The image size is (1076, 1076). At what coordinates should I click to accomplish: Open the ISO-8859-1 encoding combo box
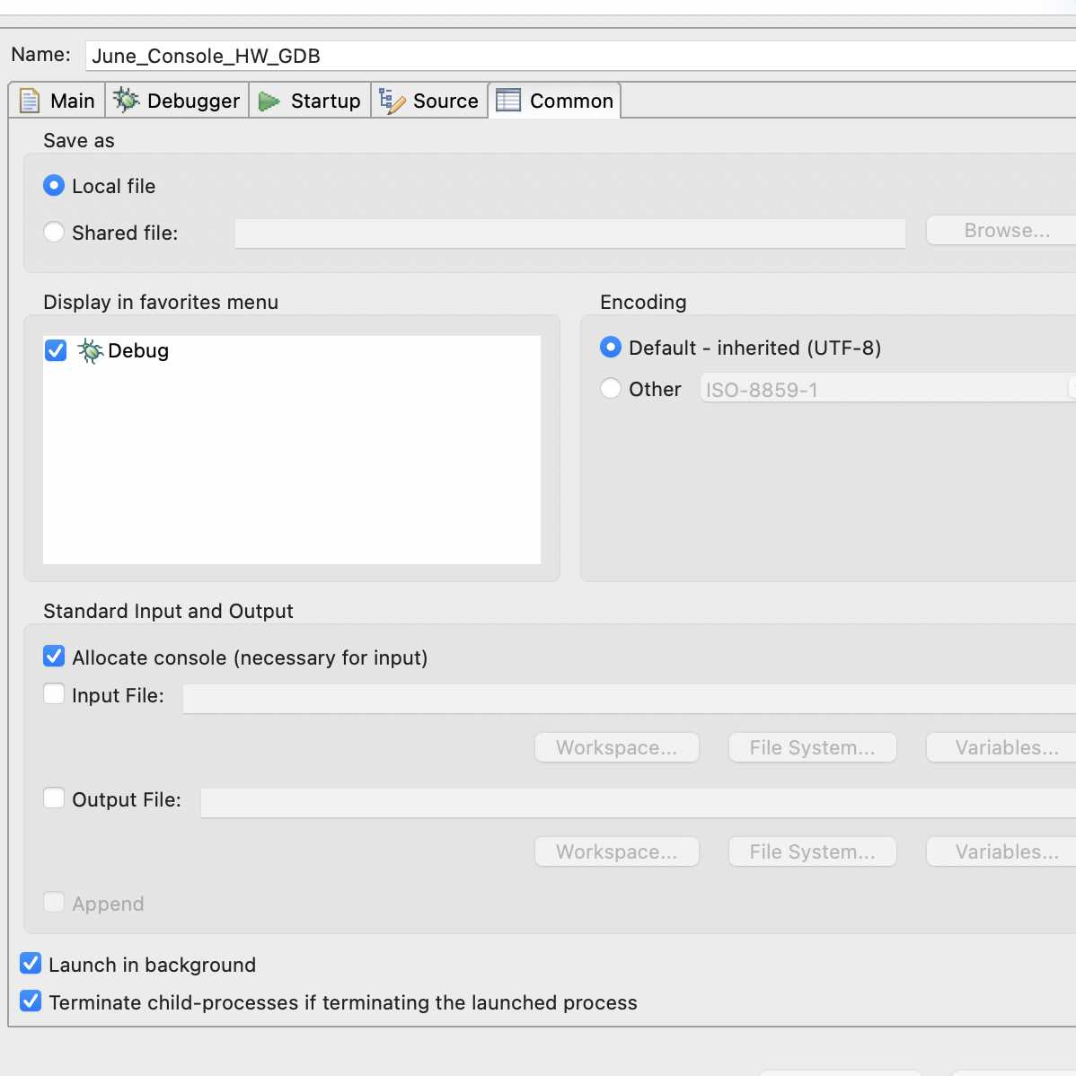pos(888,388)
